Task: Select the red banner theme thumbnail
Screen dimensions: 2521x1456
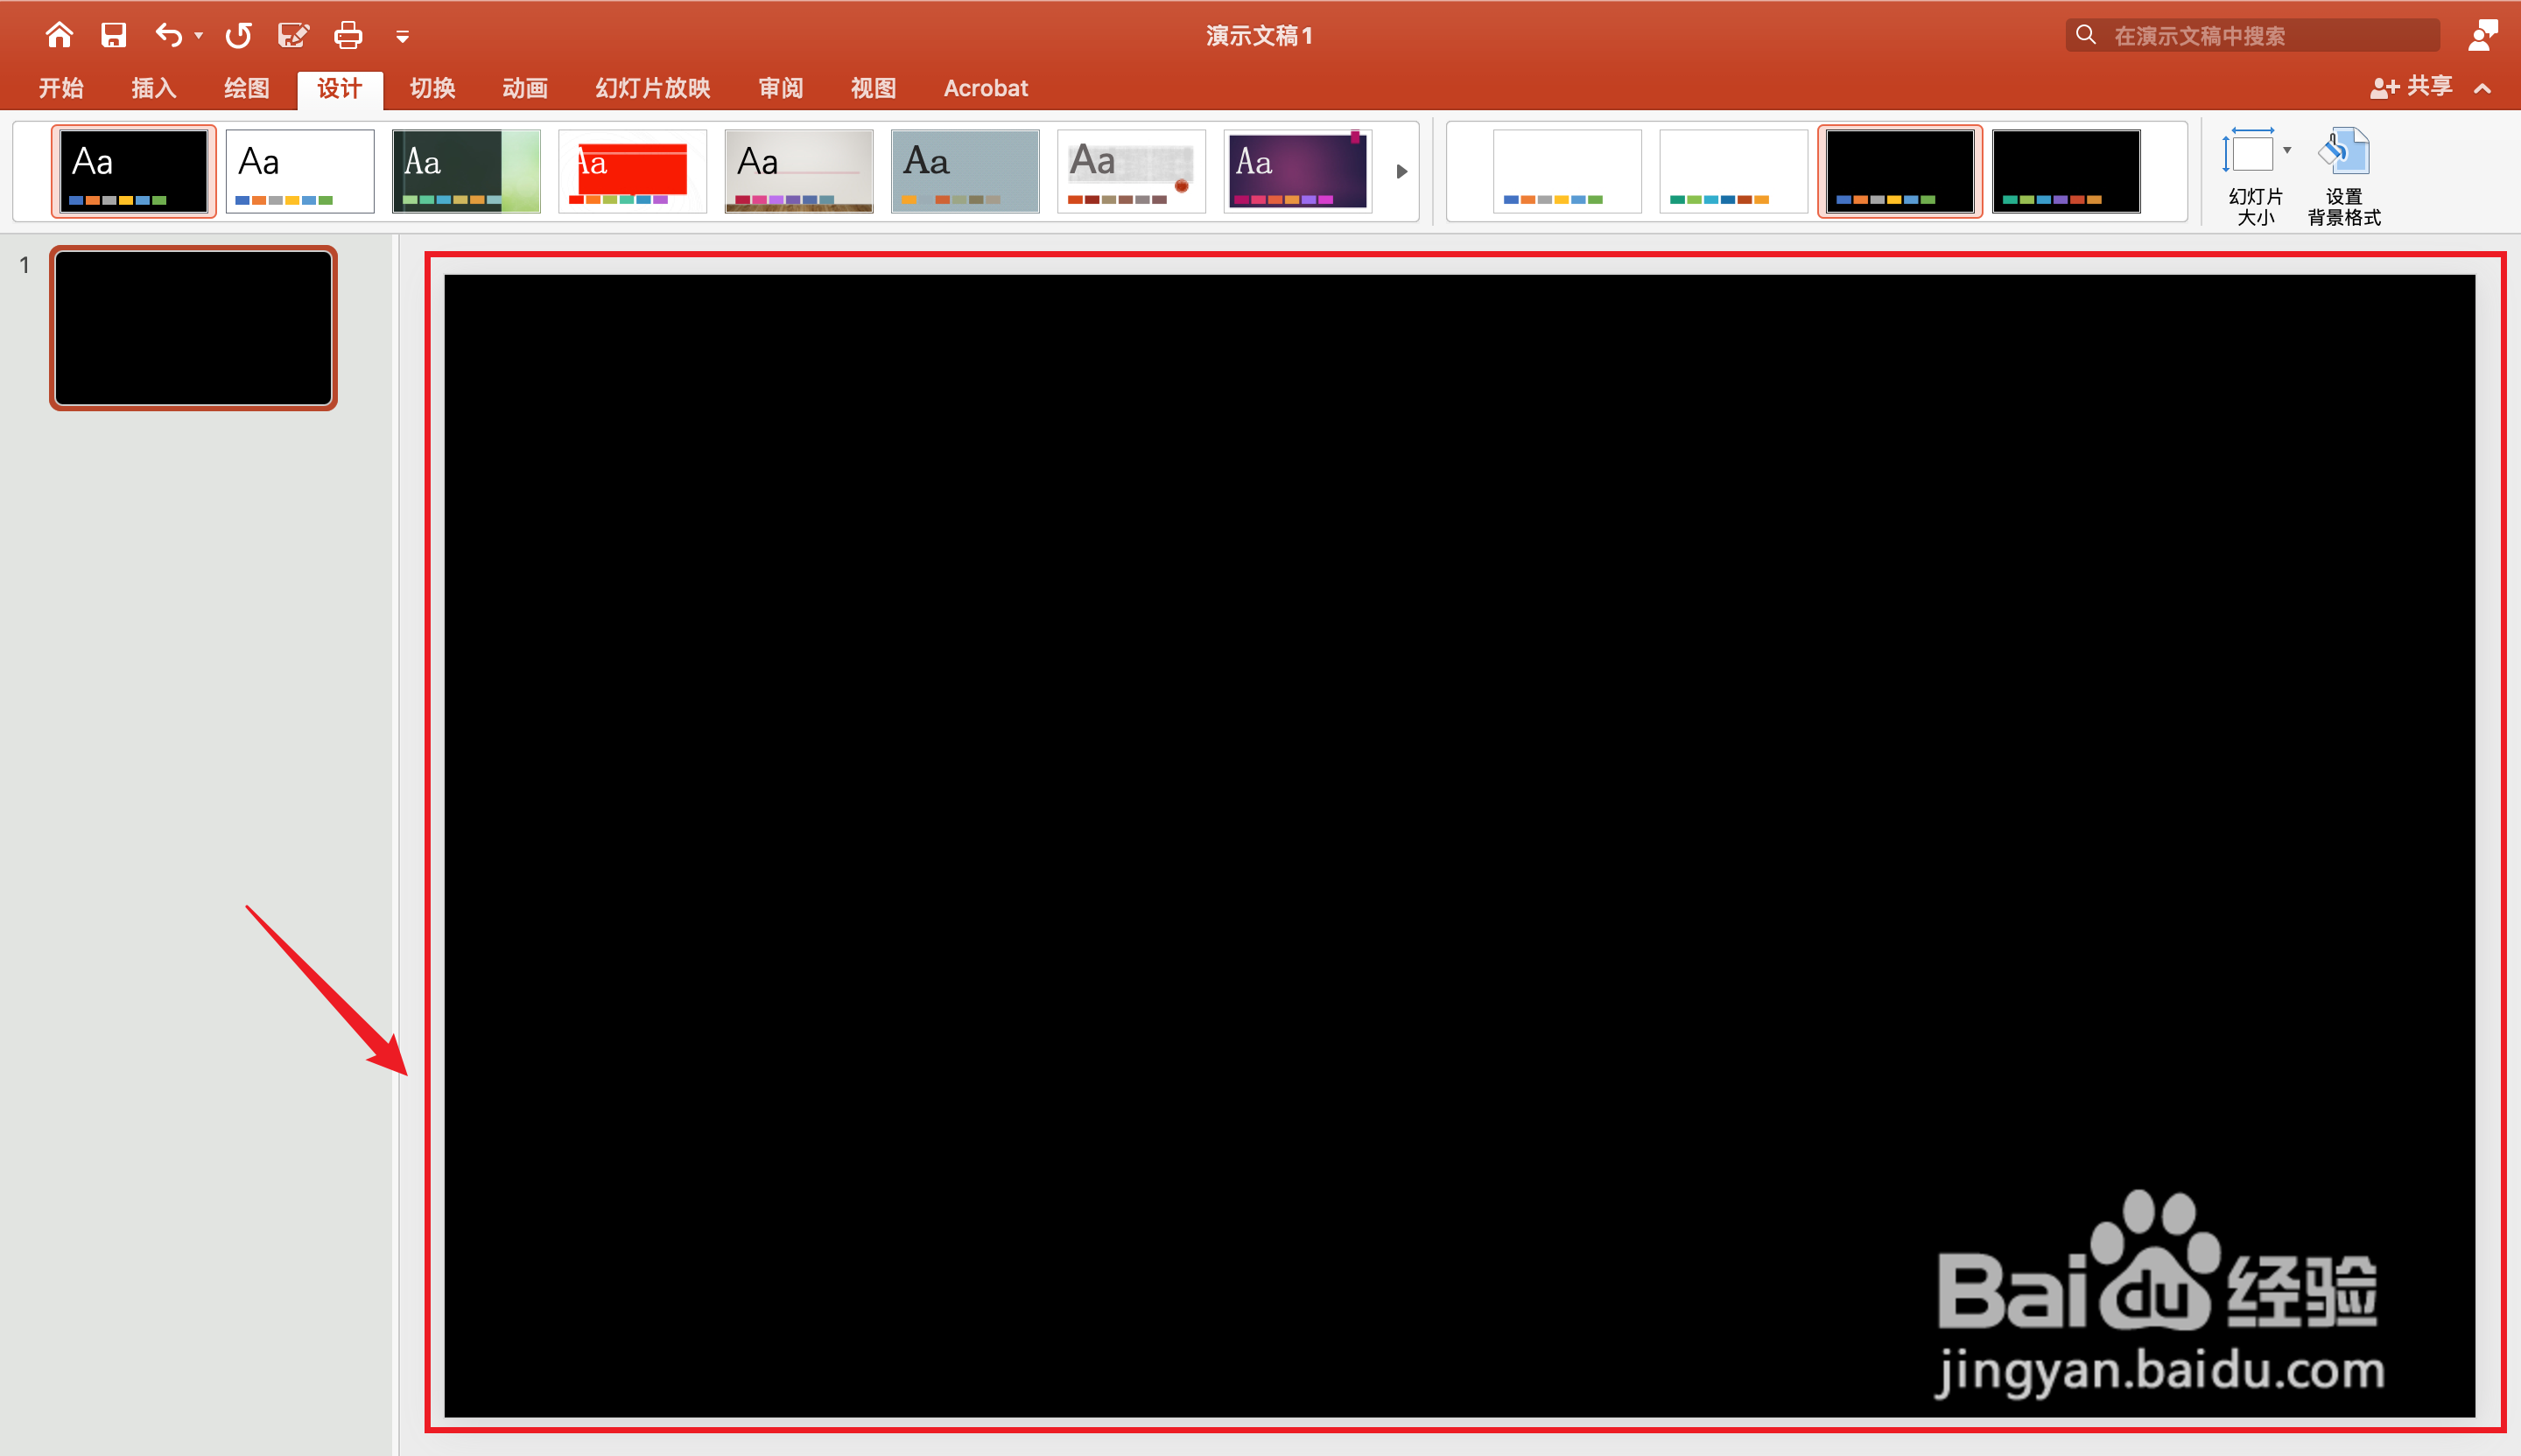Action: pos(632,171)
